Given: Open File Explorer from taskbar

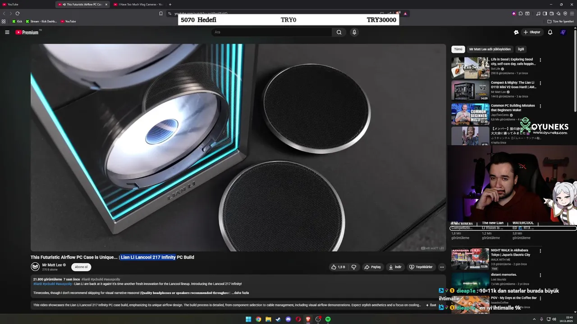Looking at the screenshot, I should pyautogui.click(x=268, y=319).
